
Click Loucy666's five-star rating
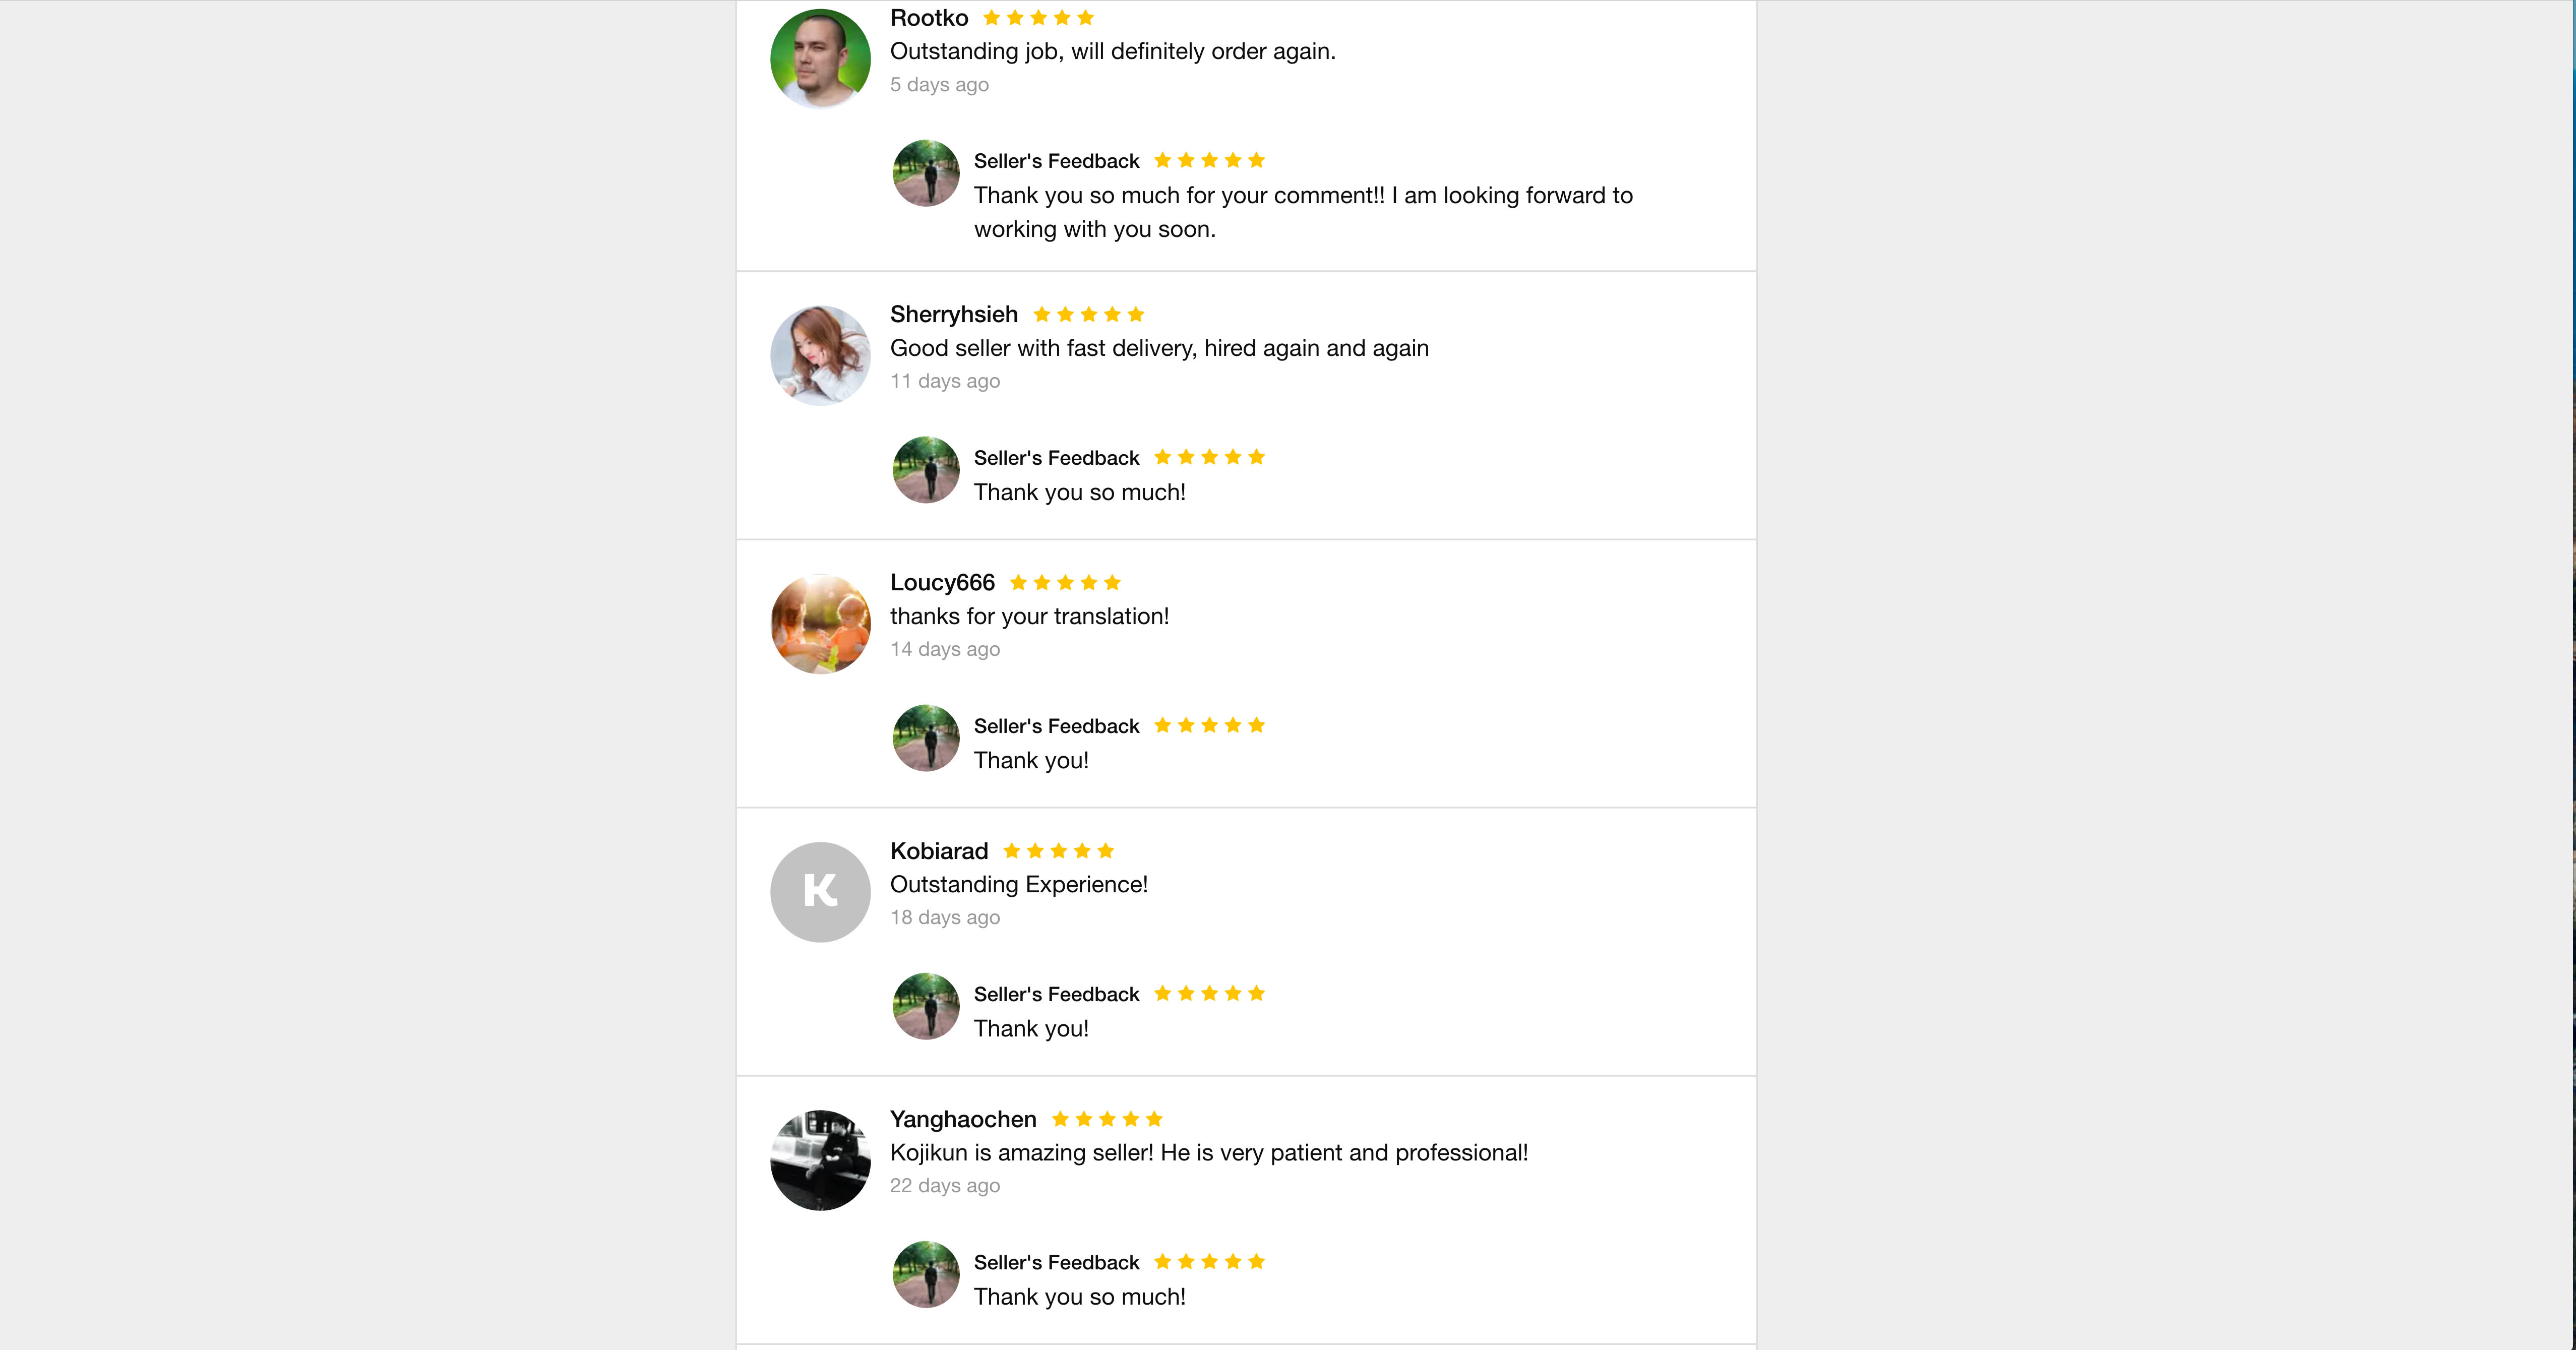pyautogui.click(x=1065, y=582)
